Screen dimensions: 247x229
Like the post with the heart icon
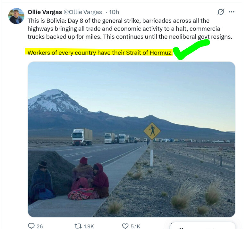click(125, 226)
